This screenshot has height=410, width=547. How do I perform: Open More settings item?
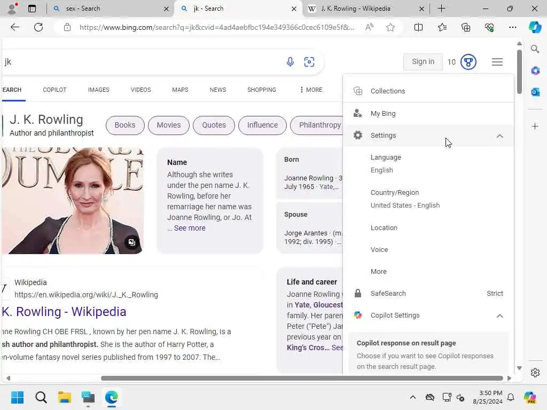click(428, 272)
